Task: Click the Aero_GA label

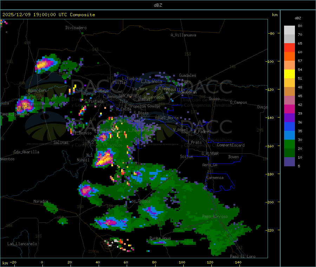Action: click(210, 165)
